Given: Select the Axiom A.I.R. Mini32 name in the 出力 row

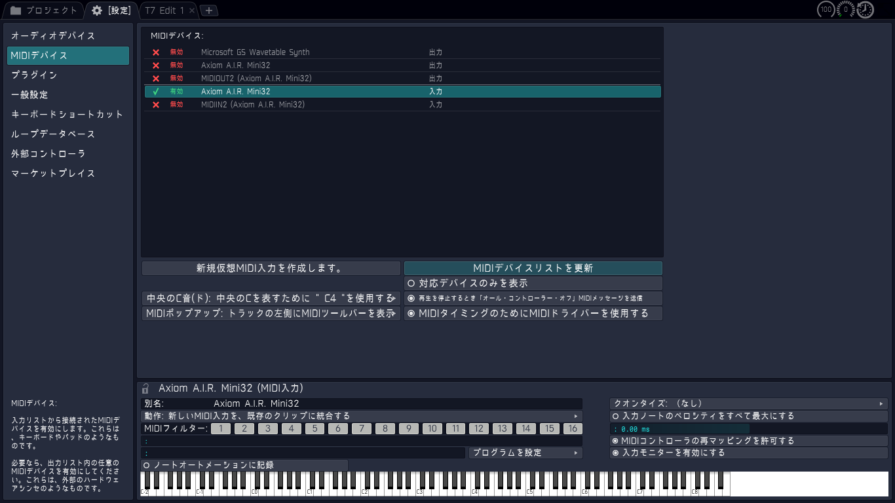Looking at the screenshot, I should [x=236, y=65].
